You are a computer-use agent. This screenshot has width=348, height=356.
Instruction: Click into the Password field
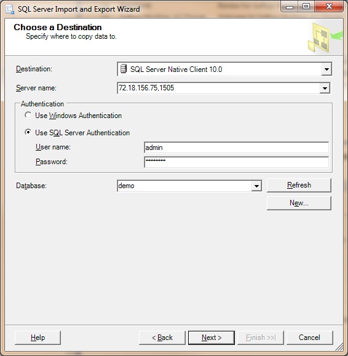(236, 162)
